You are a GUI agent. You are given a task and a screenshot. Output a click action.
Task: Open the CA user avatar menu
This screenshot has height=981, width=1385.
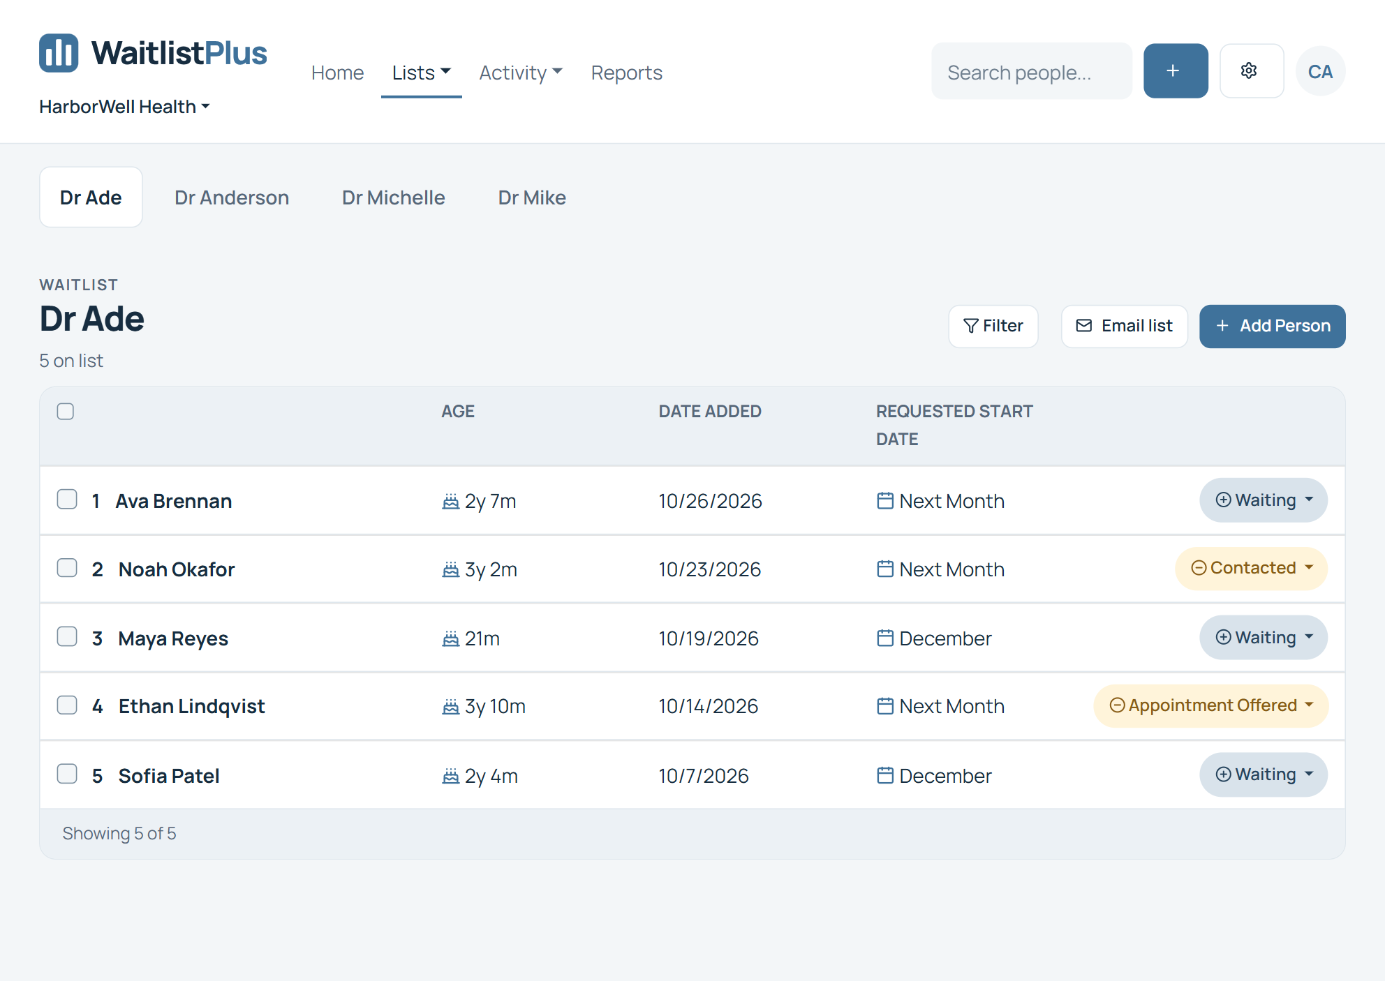[x=1320, y=71]
